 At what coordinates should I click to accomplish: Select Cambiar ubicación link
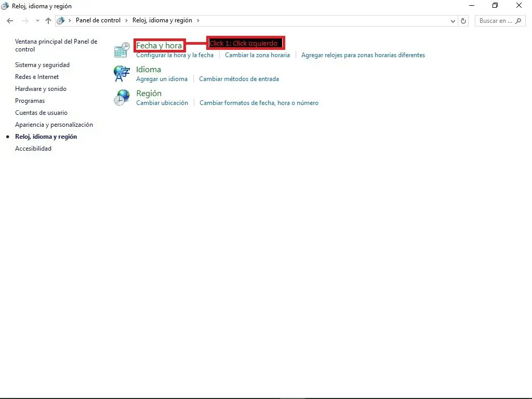tap(162, 103)
